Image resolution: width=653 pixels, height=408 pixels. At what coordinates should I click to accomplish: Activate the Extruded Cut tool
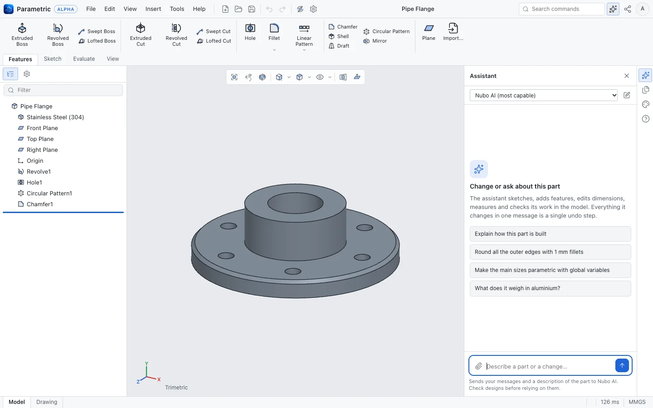pyautogui.click(x=141, y=34)
